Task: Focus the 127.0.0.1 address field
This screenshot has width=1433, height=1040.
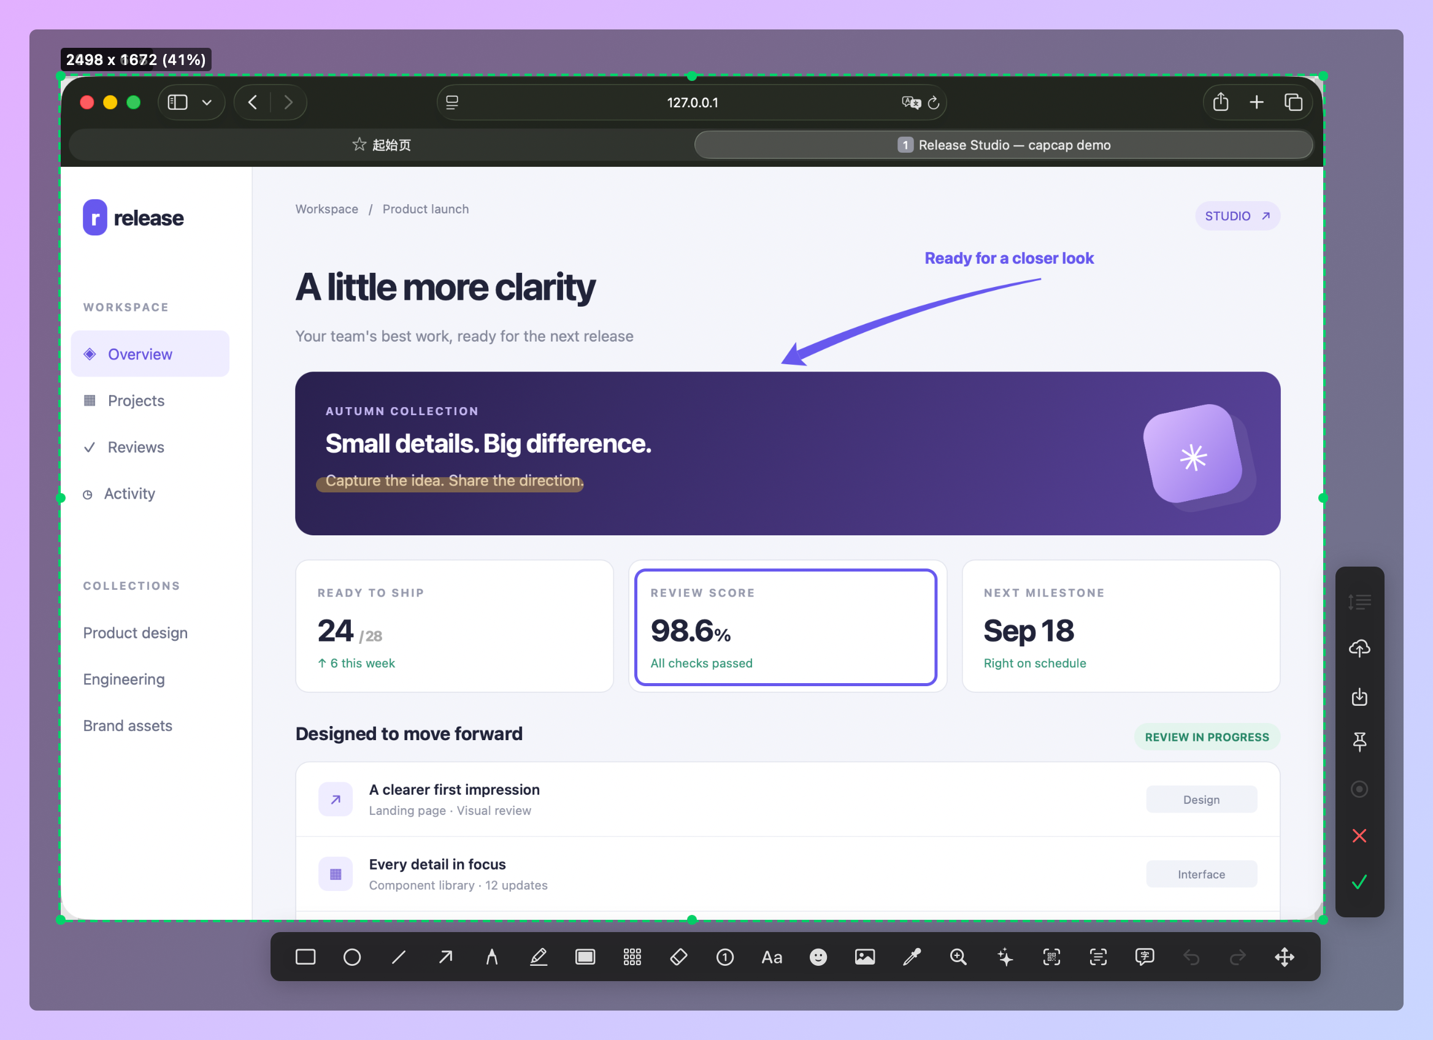Action: [692, 102]
